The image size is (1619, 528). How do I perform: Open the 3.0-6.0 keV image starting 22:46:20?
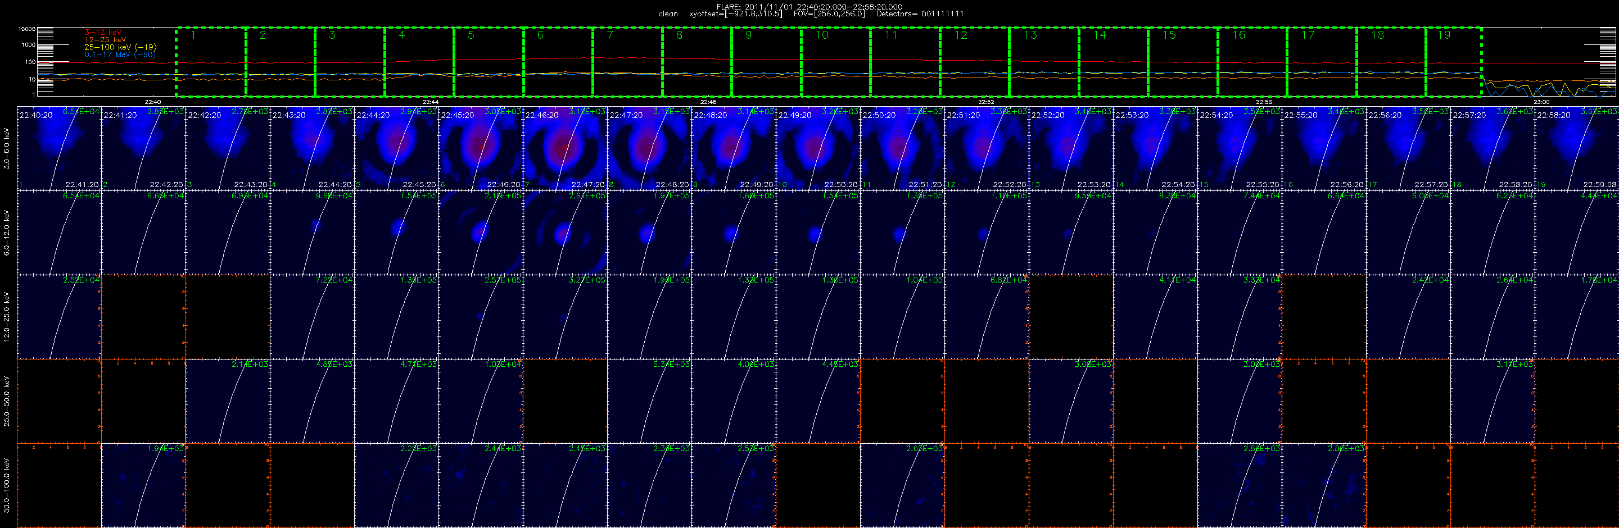tap(565, 148)
